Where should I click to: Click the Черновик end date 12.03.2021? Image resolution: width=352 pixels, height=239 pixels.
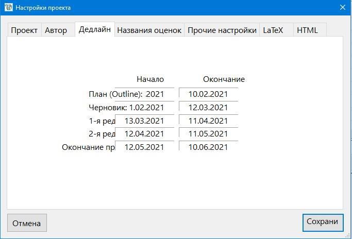[x=208, y=108]
